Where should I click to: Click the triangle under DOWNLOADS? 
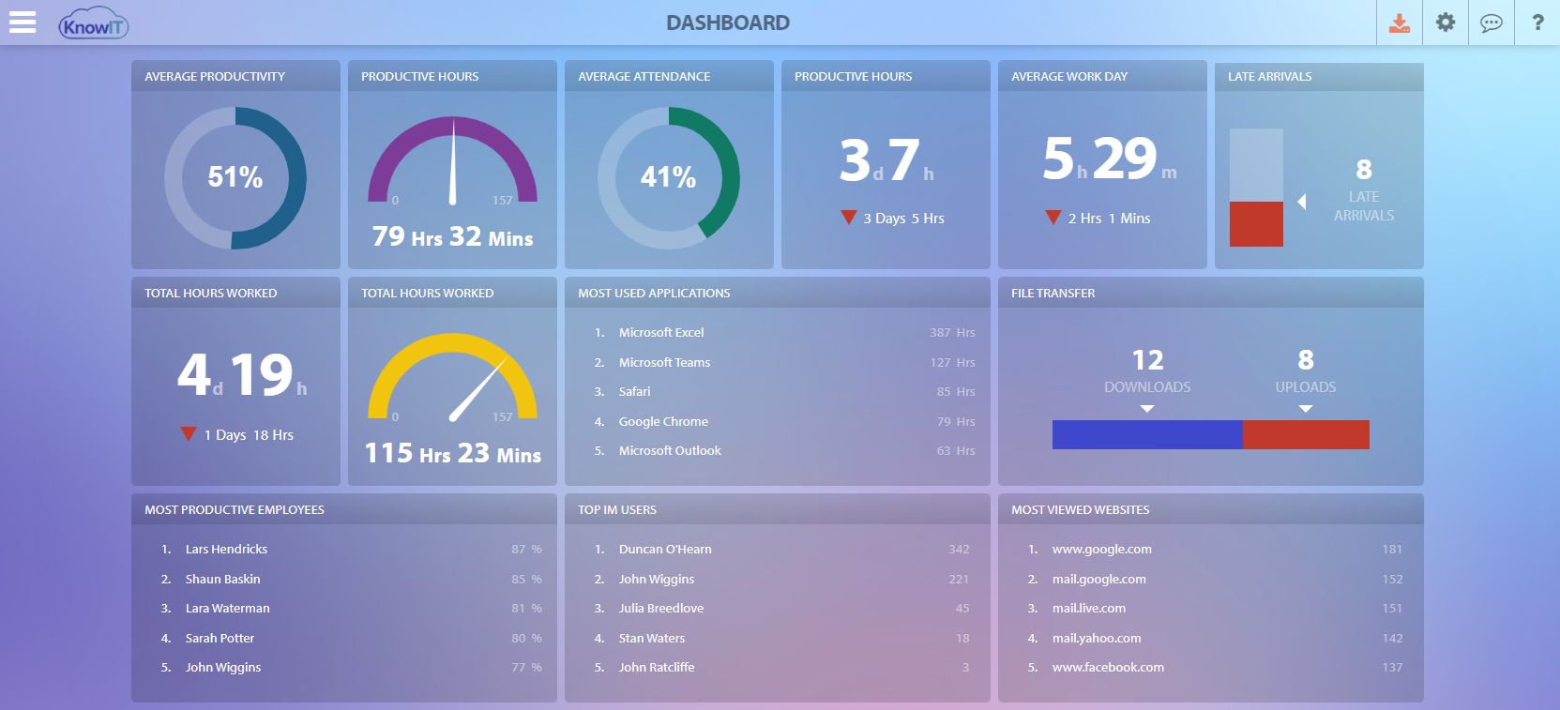(x=1147, y=409)
